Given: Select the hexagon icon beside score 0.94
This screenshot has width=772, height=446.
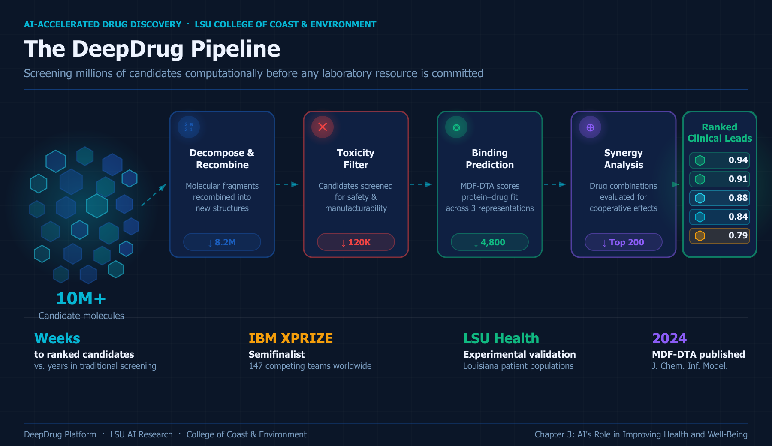Looking at the screenshot, I should [700, 160].
